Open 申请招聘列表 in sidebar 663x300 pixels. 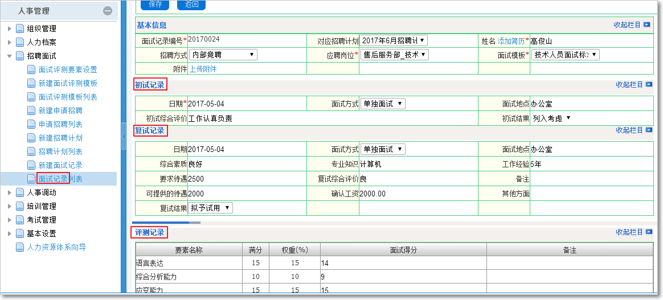coord(60,124)
